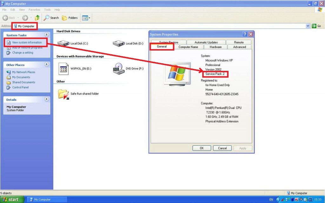
Task: Open Search from the toolbar
Action: click(51, 18)
